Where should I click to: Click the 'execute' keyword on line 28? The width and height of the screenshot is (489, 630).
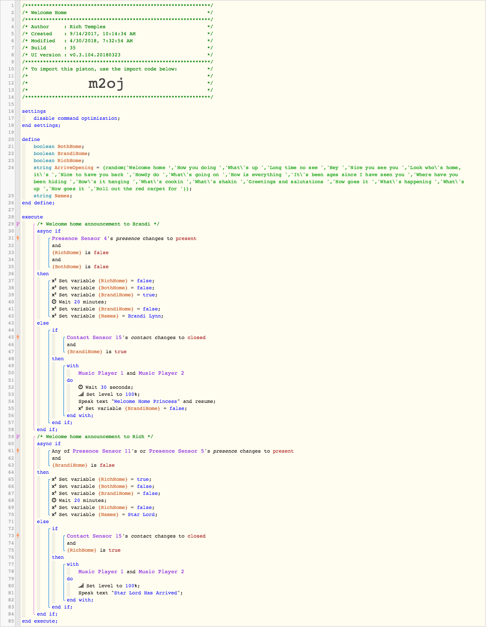[x=32, y=217]
